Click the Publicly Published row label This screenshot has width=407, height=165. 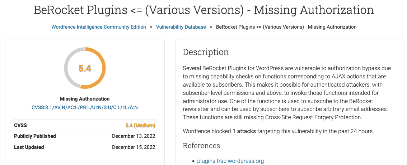click(x=35, y=136)
